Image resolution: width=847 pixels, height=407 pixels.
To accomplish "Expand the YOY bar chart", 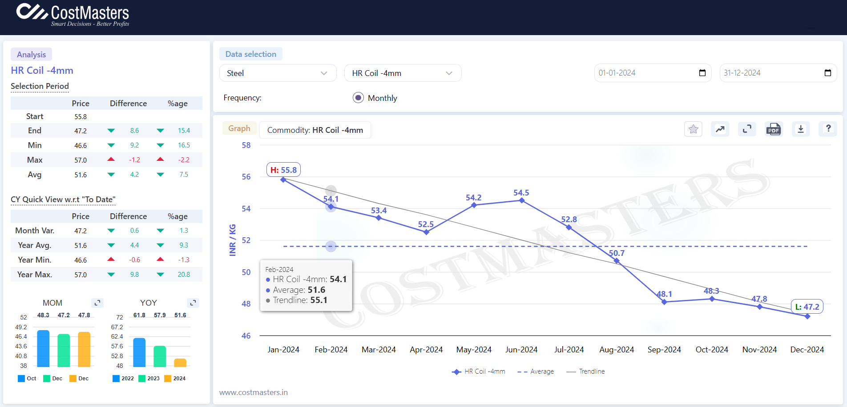I will tap(193, 303).
